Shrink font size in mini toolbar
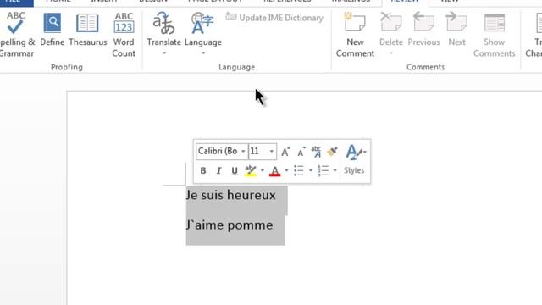Image resolution: width=542 pixels, height=305 pixels. [301, 152]
